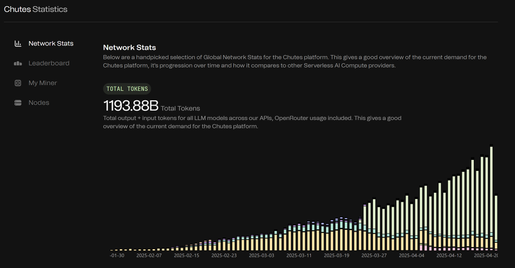Click the Chutes Statistics page title

point(36,9)
